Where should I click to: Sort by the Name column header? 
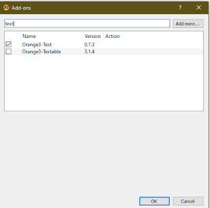point(52,36)
